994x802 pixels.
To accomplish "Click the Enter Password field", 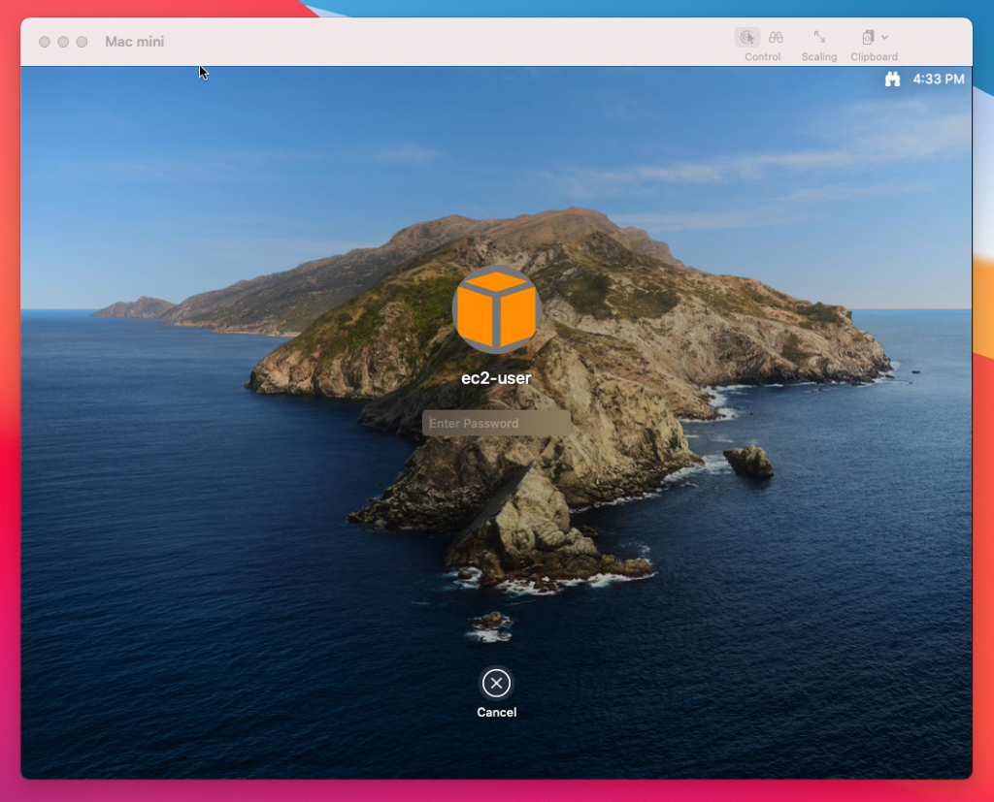I will (497, 423).
